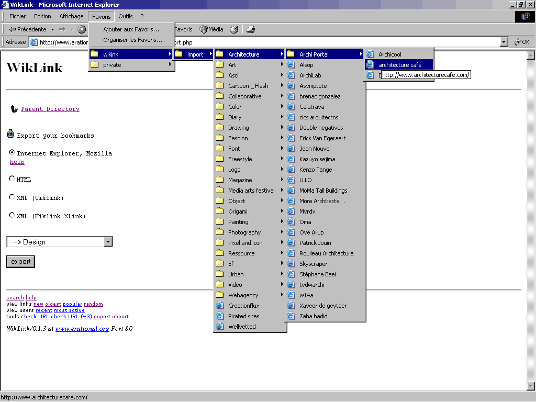Open the Archicool favorite
536x402 pixels.
click(x=399, y=54)
